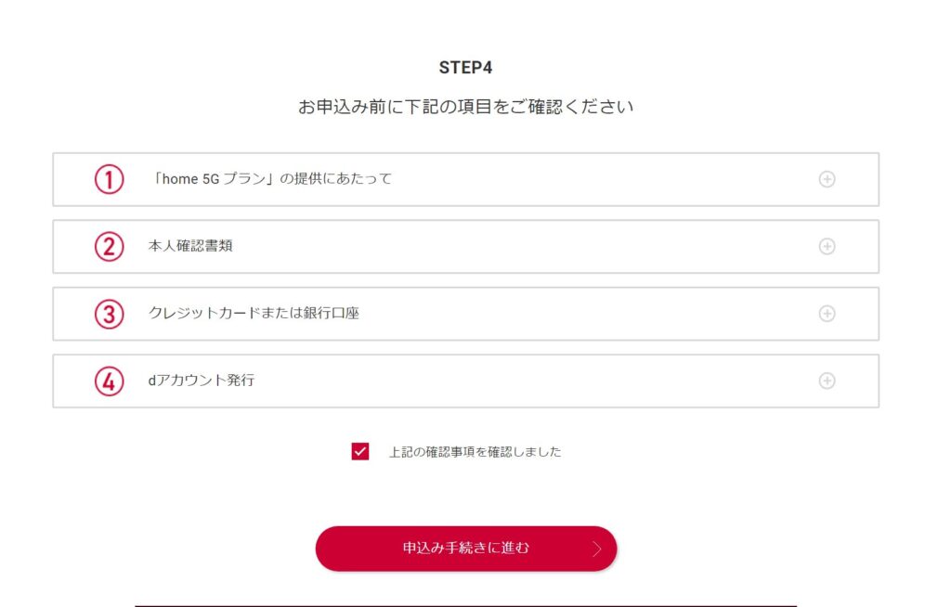
Task: Expand the home 5G プラン plus icon
Action: (827, 179)
